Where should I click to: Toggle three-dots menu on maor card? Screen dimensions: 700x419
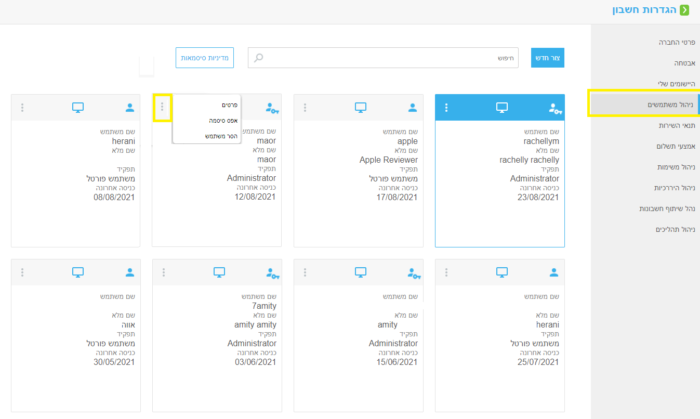click(x=162, y=107)
